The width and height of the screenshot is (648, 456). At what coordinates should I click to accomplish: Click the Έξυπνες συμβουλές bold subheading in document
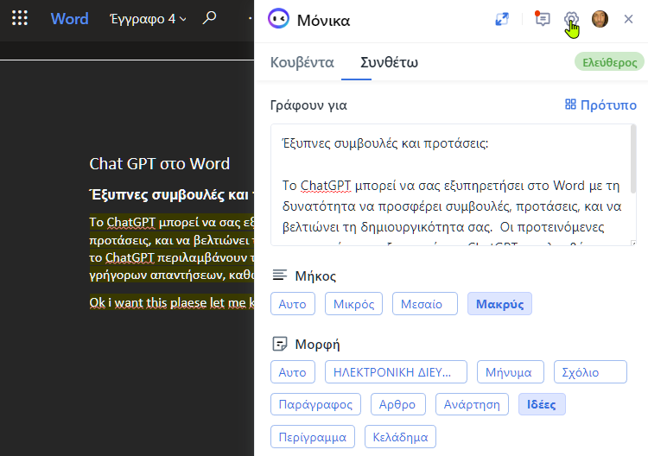(x=172, y=194)
